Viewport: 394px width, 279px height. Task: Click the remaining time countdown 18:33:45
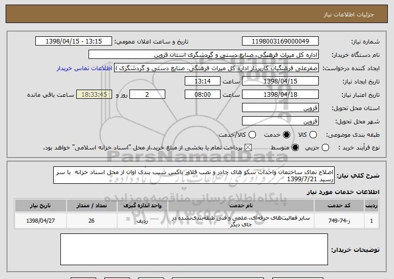pyautogui.click(x=94, y=95)
